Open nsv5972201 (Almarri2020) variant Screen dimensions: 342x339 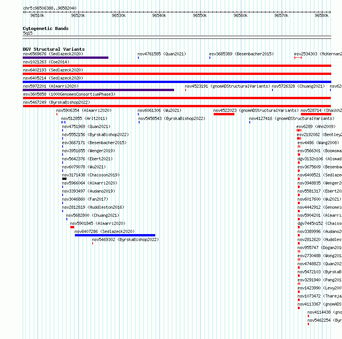point(51,86)
